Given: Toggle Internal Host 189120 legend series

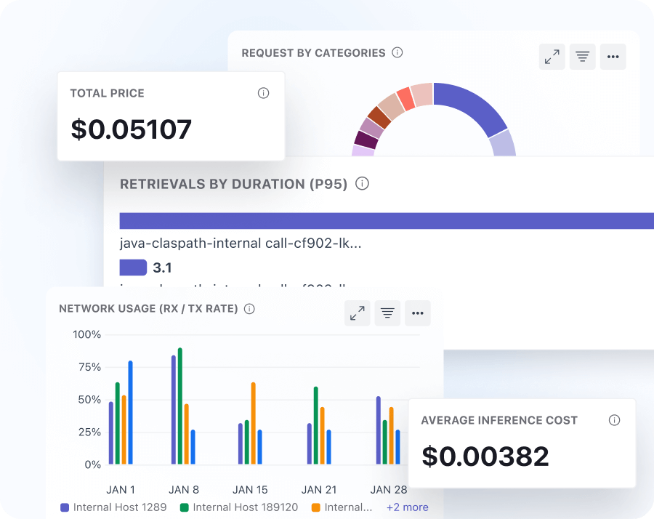Looking at the screenshot, I should click(x=239, y=507).
